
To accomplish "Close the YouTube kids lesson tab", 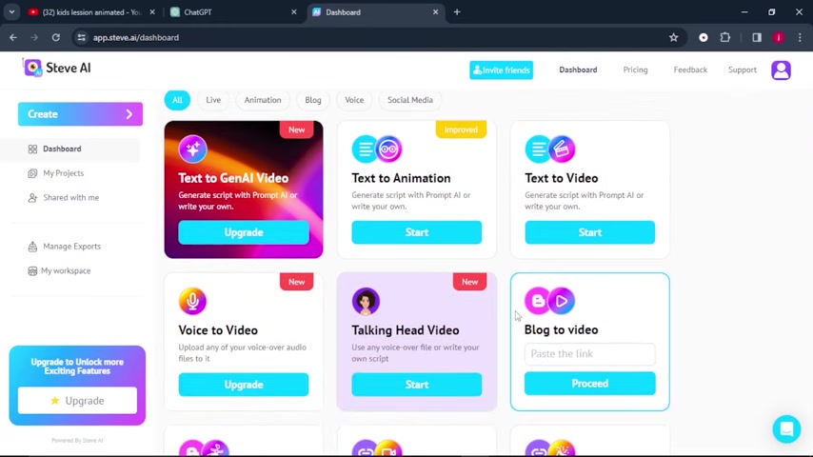I will 152,12.
